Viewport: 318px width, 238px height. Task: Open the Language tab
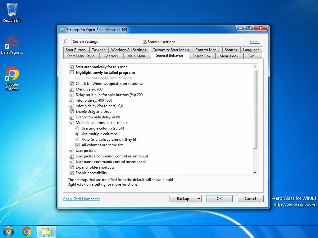[x=251, y=50]
